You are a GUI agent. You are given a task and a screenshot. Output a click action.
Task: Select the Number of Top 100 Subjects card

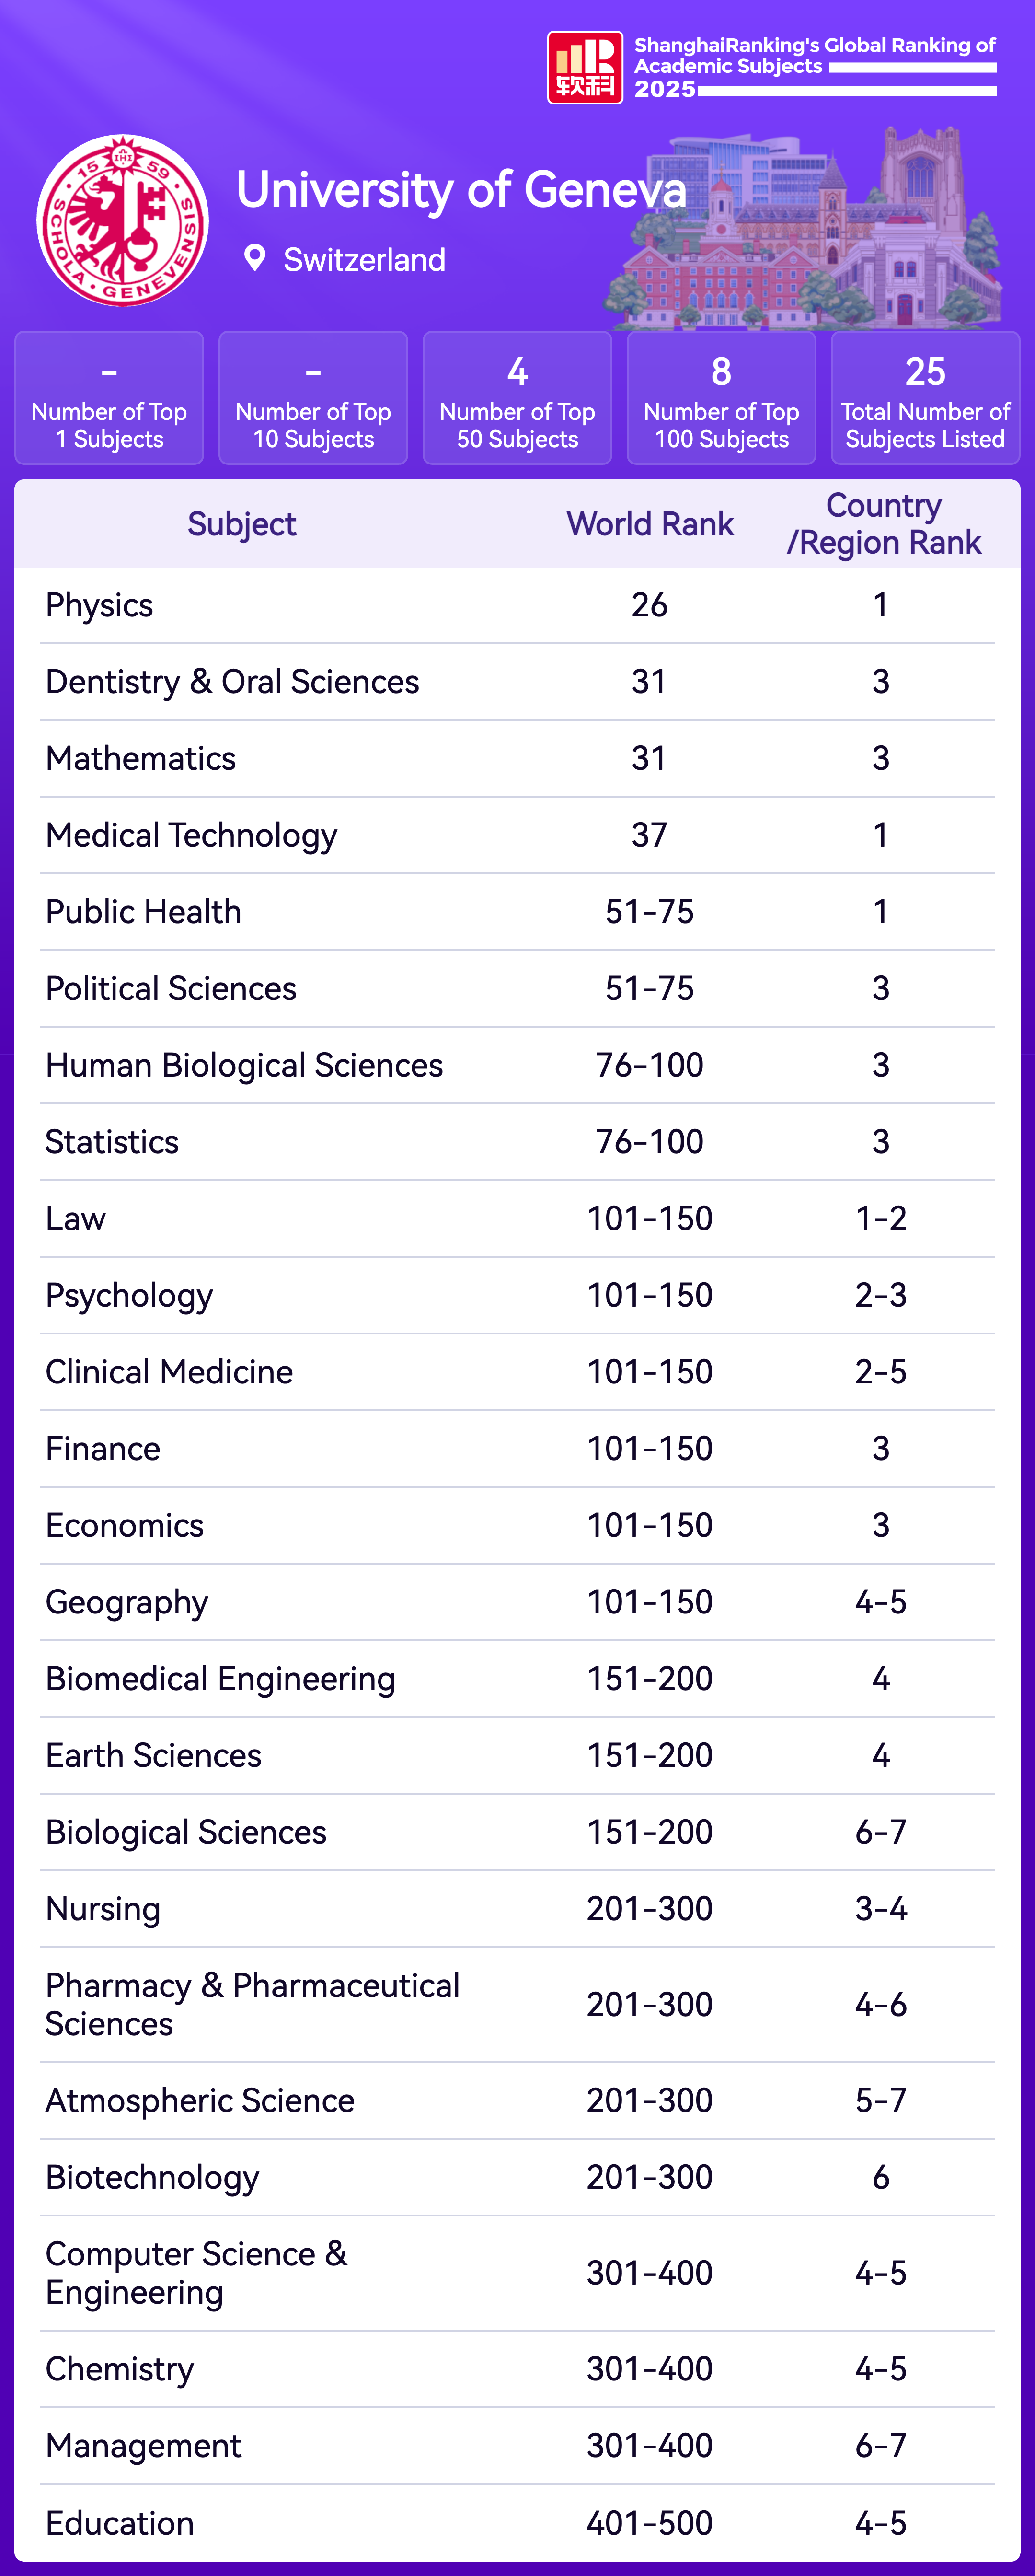721,398
